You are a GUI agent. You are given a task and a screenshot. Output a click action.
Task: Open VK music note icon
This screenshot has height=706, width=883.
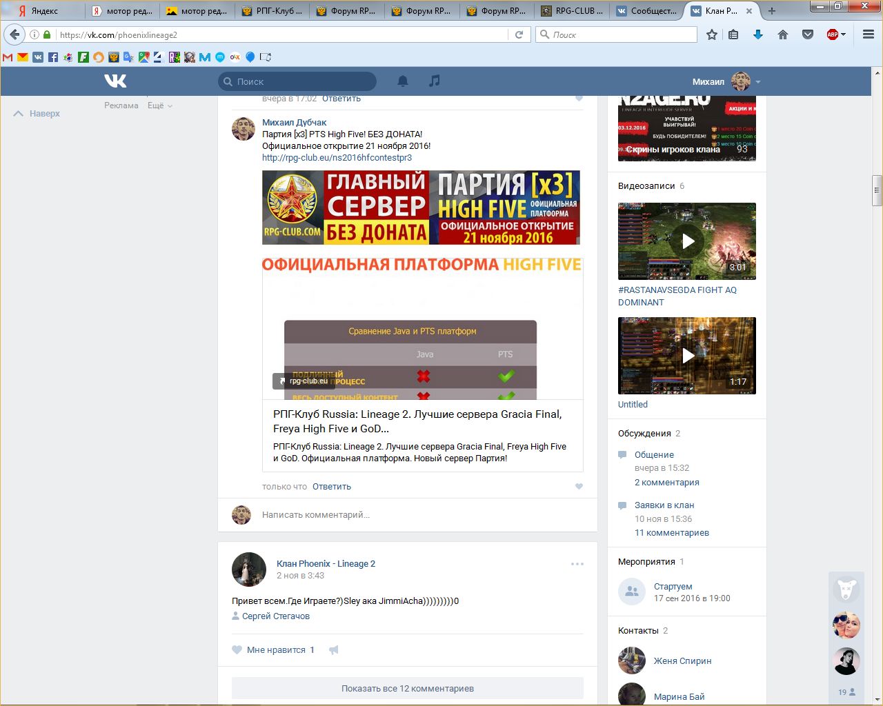point(434,81)
